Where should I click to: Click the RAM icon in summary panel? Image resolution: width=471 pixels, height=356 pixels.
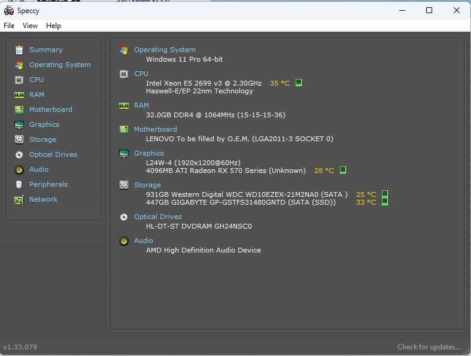(124, 106)
